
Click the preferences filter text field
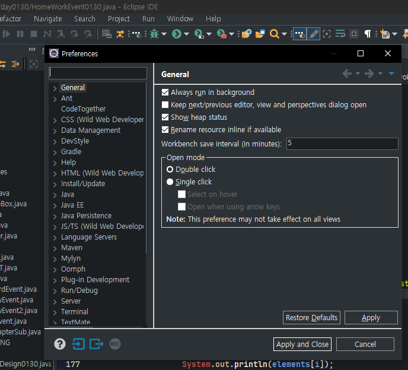coord(98,73)
